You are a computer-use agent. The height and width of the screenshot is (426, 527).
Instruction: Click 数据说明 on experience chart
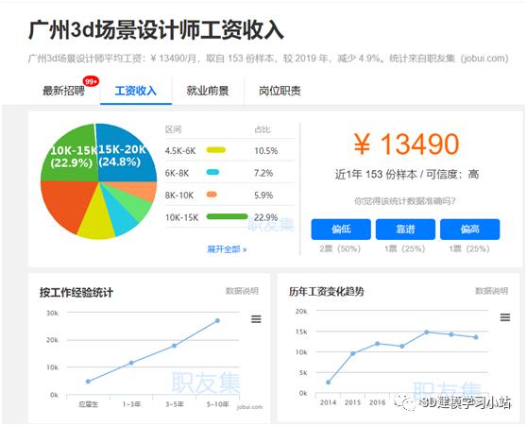(x=242, y=291)
